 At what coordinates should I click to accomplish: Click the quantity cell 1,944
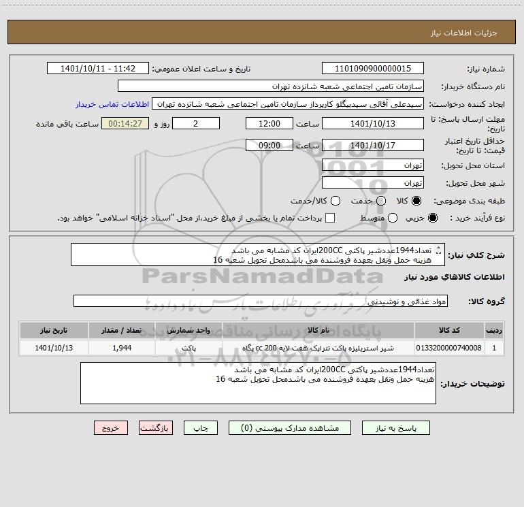122,348
